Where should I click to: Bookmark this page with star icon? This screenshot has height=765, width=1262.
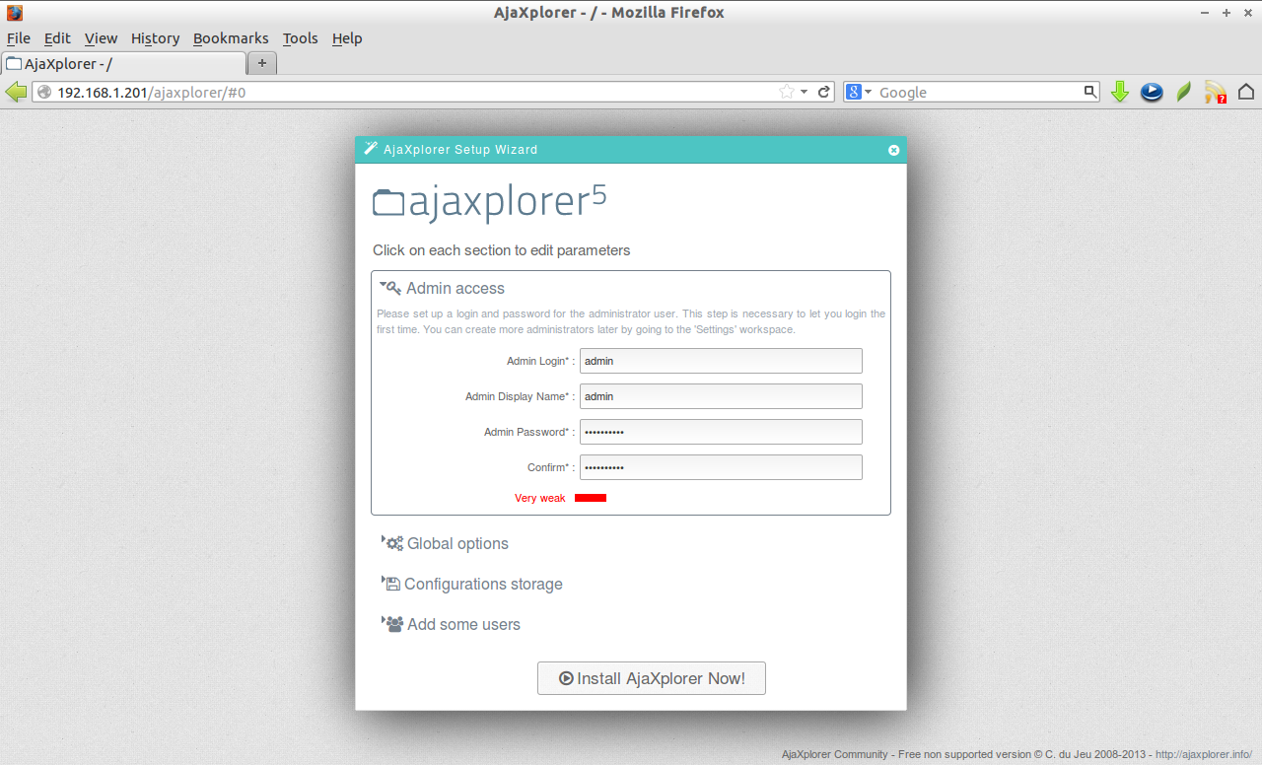click(786, 92)
